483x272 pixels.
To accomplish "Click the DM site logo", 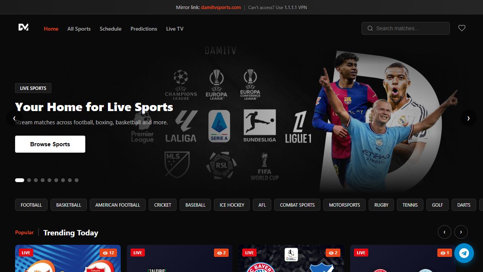I will [x=23, y=27].
